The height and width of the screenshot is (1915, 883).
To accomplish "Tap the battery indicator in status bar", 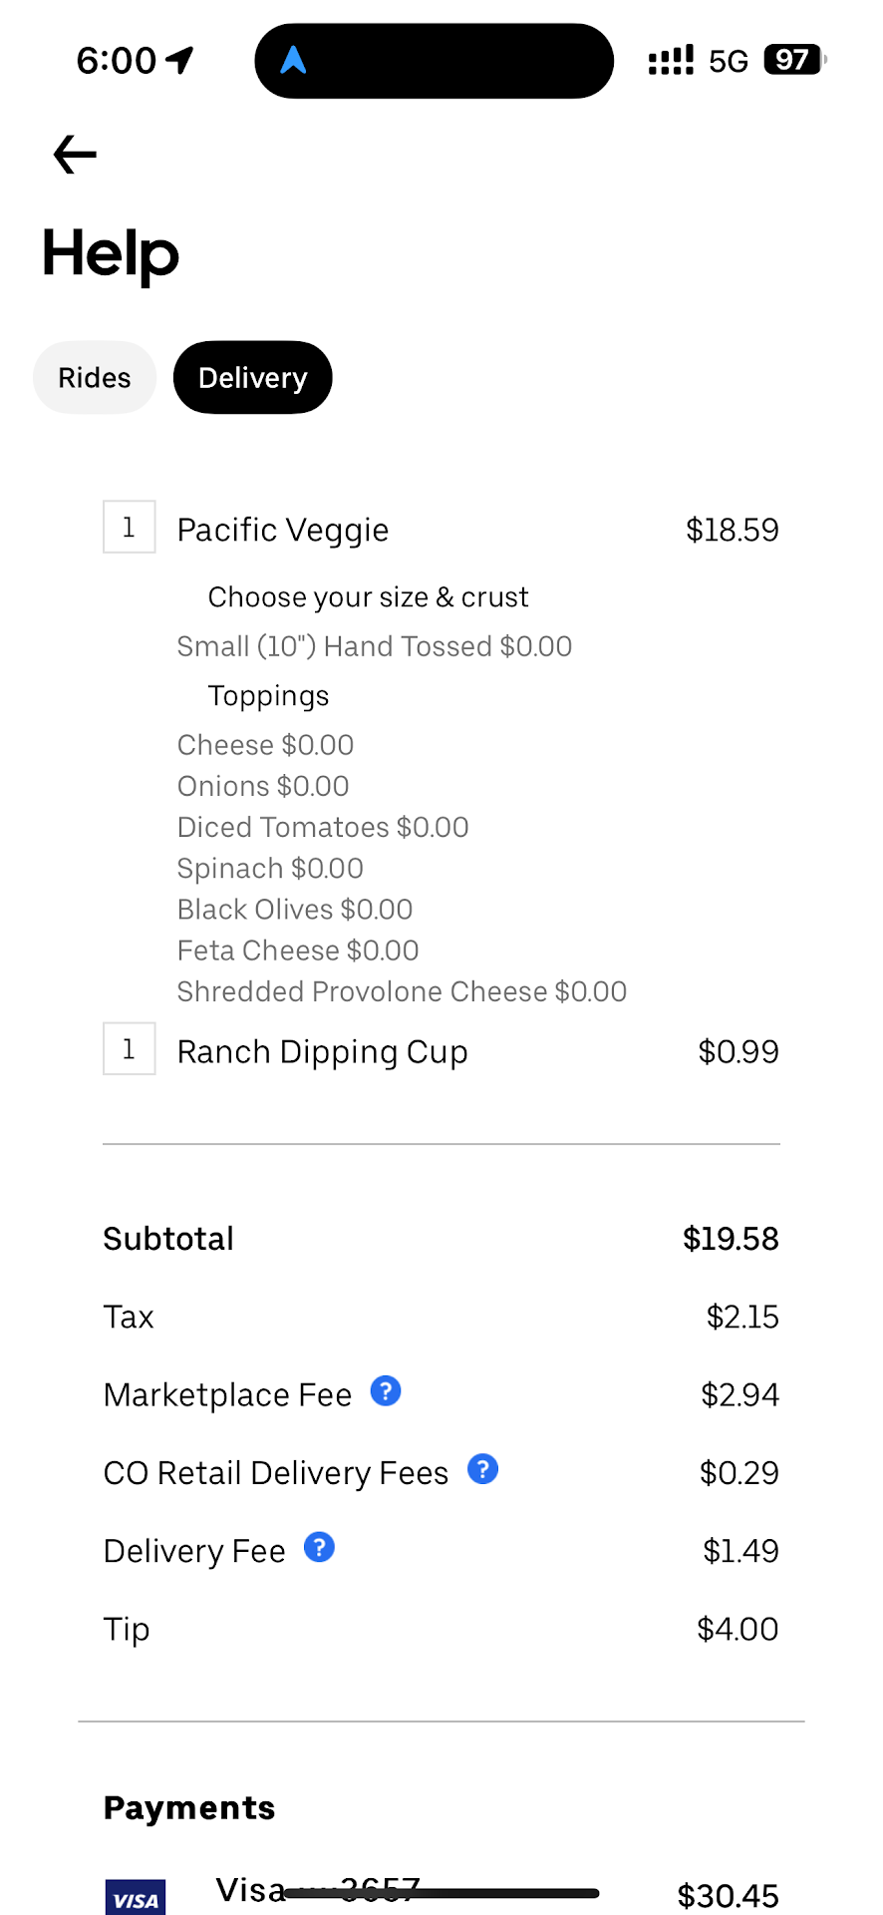I will click(794, 60).
